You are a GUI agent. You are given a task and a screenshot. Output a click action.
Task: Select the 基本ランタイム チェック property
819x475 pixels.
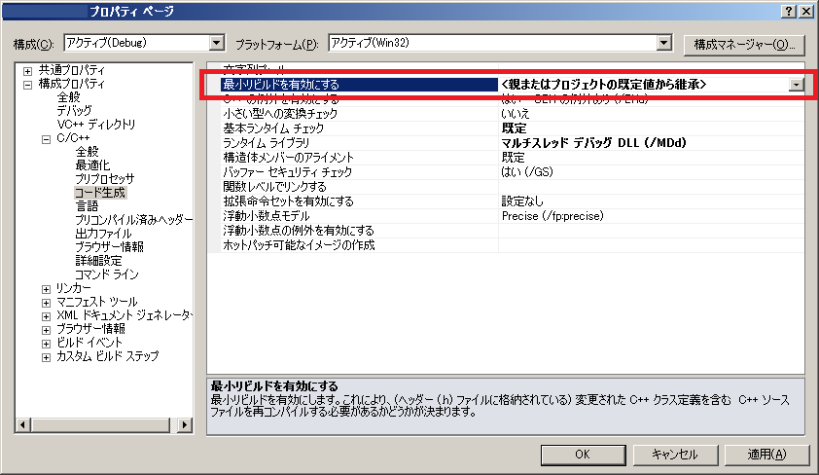tap(273, 128)
